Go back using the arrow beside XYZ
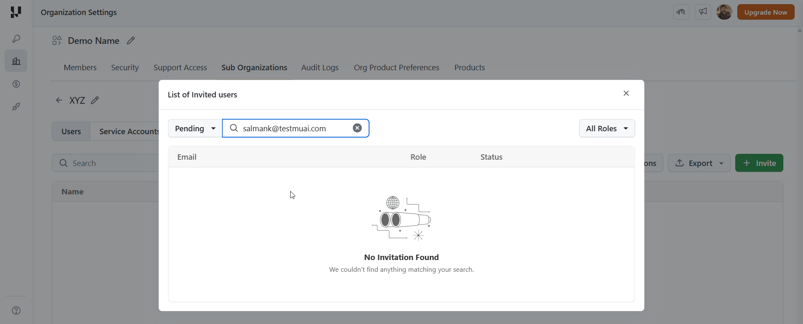The height and width of the screenshot is (324, 803). coord(59,100)
